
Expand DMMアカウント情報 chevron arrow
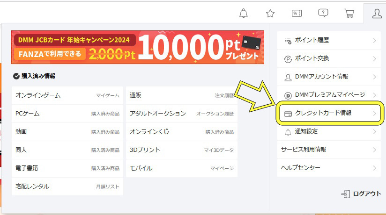374,77
